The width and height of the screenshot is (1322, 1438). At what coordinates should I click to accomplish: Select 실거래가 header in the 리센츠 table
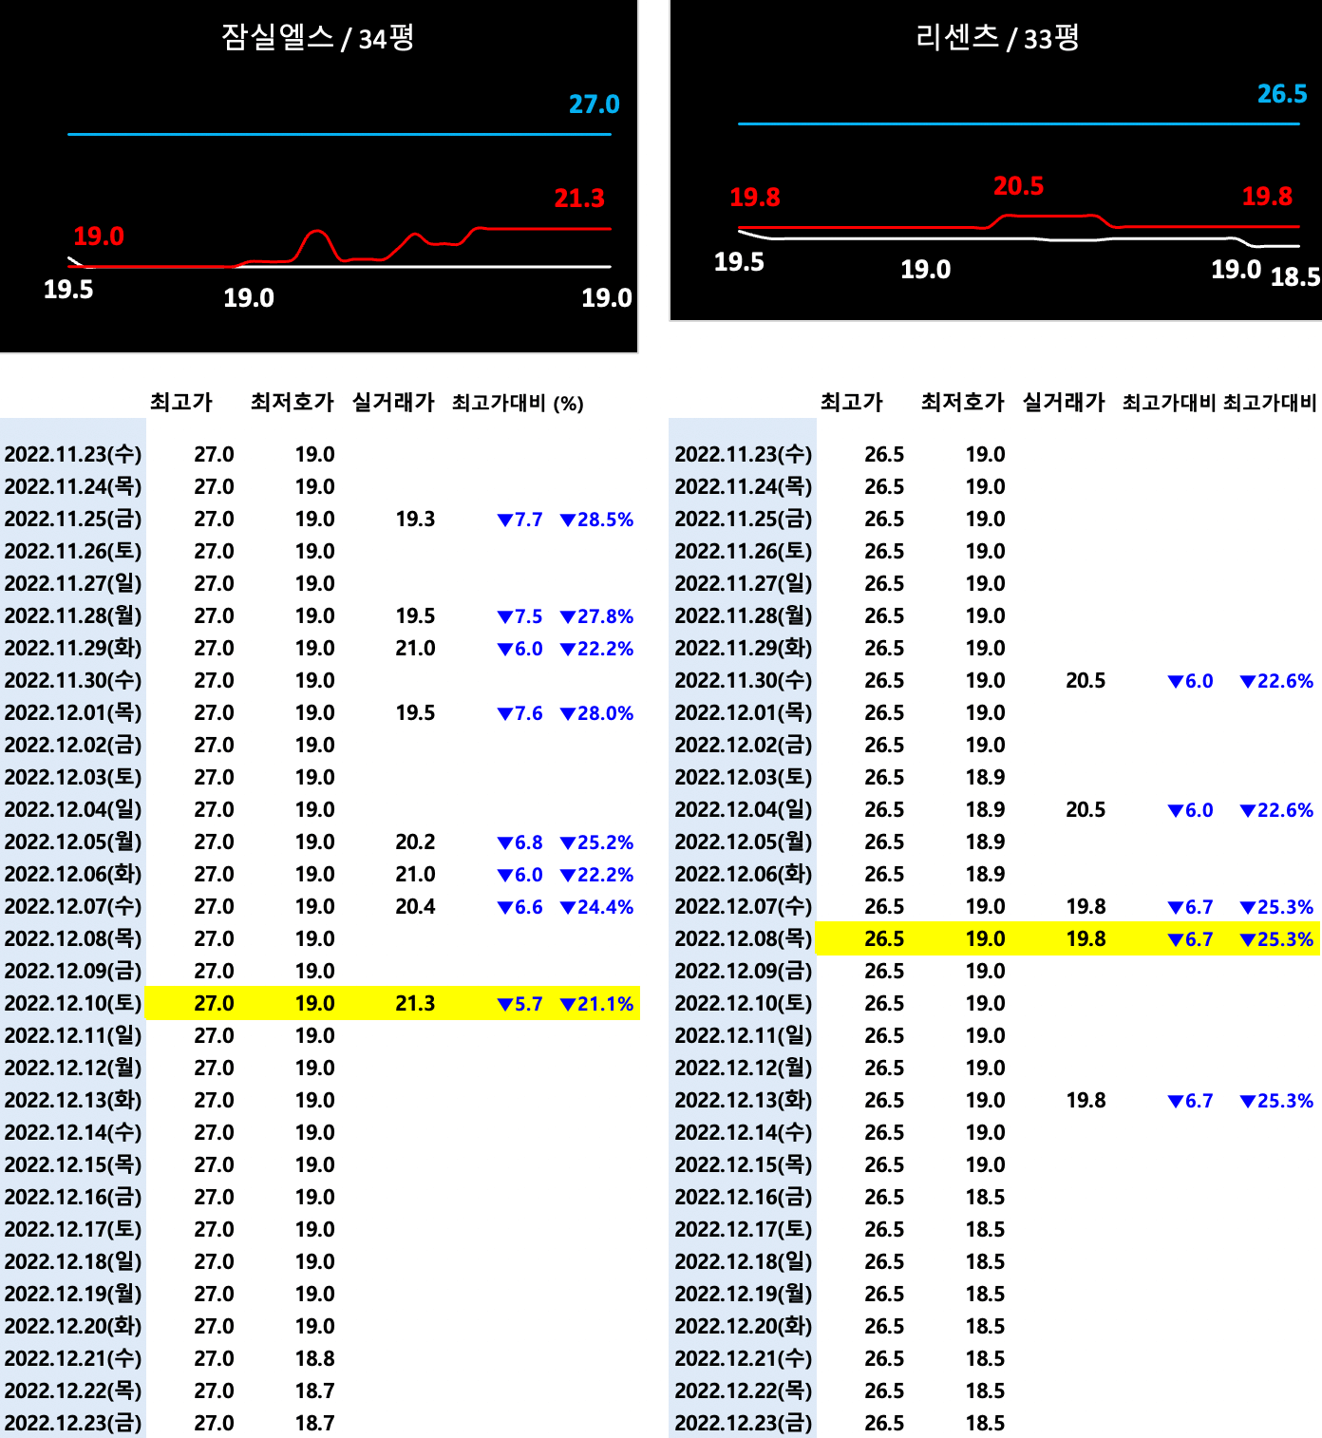click(1064, 403)
